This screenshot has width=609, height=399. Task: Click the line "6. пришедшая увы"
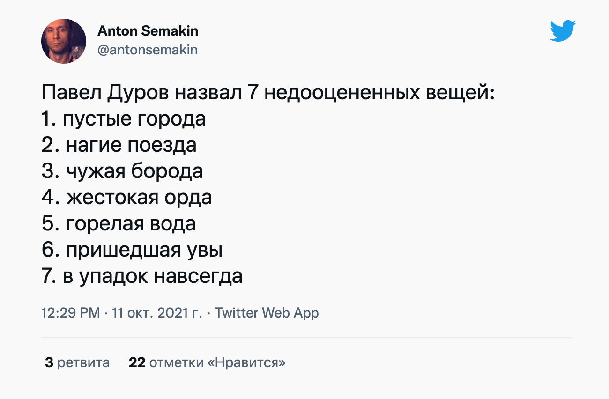(x=132, y=250)
